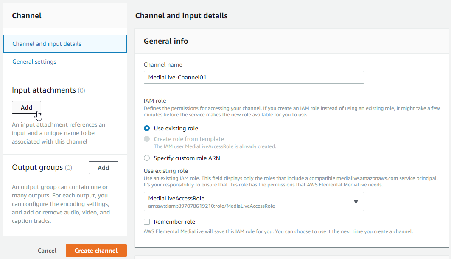Viewport: 451px width, 259px height.
Task: Click the Channel and input details page title
Action: point(181,16)
